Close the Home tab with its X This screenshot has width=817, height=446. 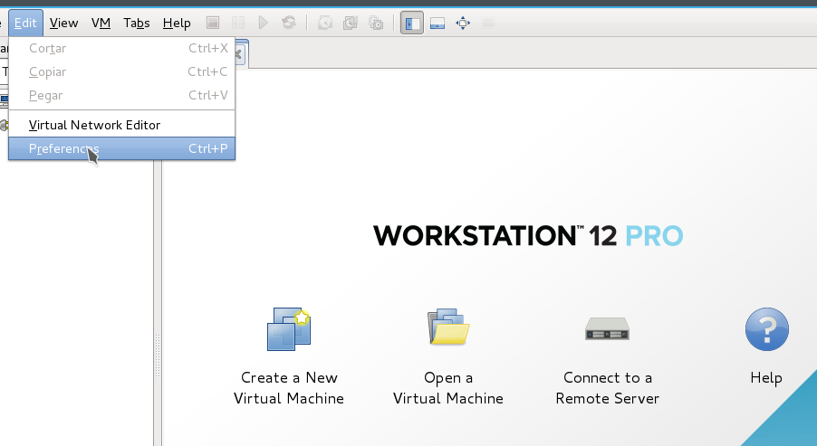pyautogui.click(x=238, y=54)
